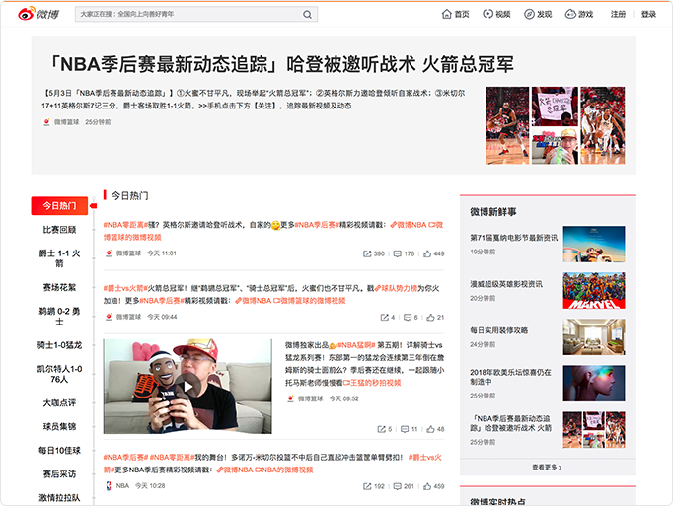Select 赛场花絮 in the sidebar
673x506 pixels.
point(59,287)
